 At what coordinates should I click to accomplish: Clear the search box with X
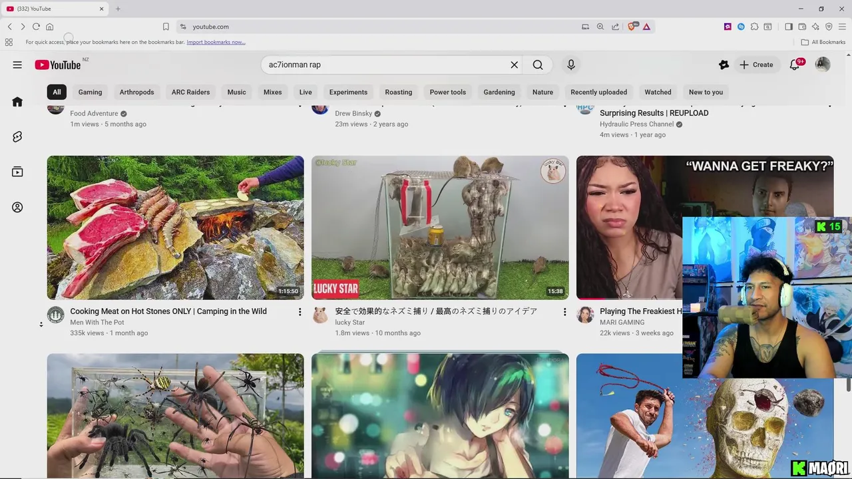click(514, 65)
